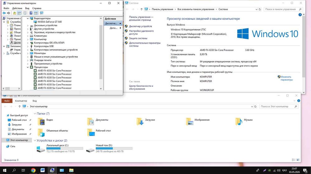
Task: Collapse Папки (7) group
Action: 35,114
